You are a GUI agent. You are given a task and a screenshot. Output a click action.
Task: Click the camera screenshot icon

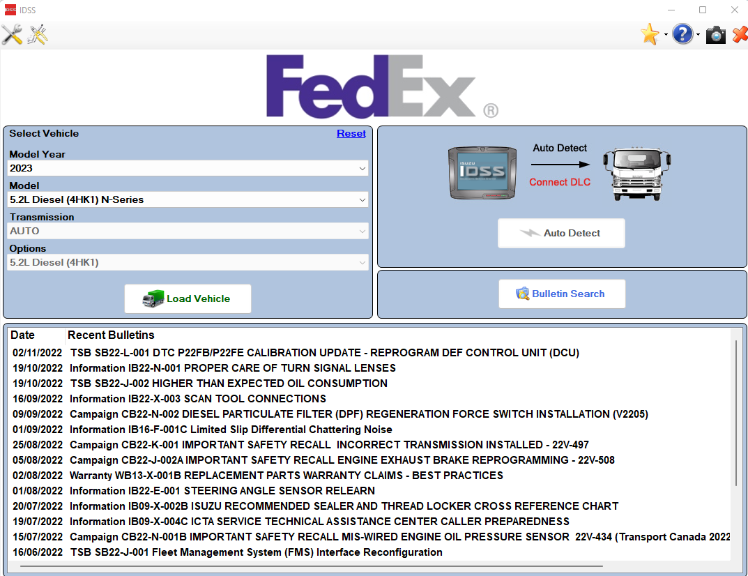pos(715,35)
